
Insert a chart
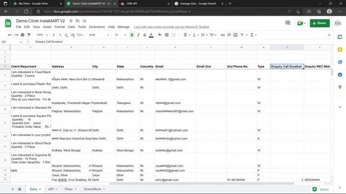(x=236, y=35)
